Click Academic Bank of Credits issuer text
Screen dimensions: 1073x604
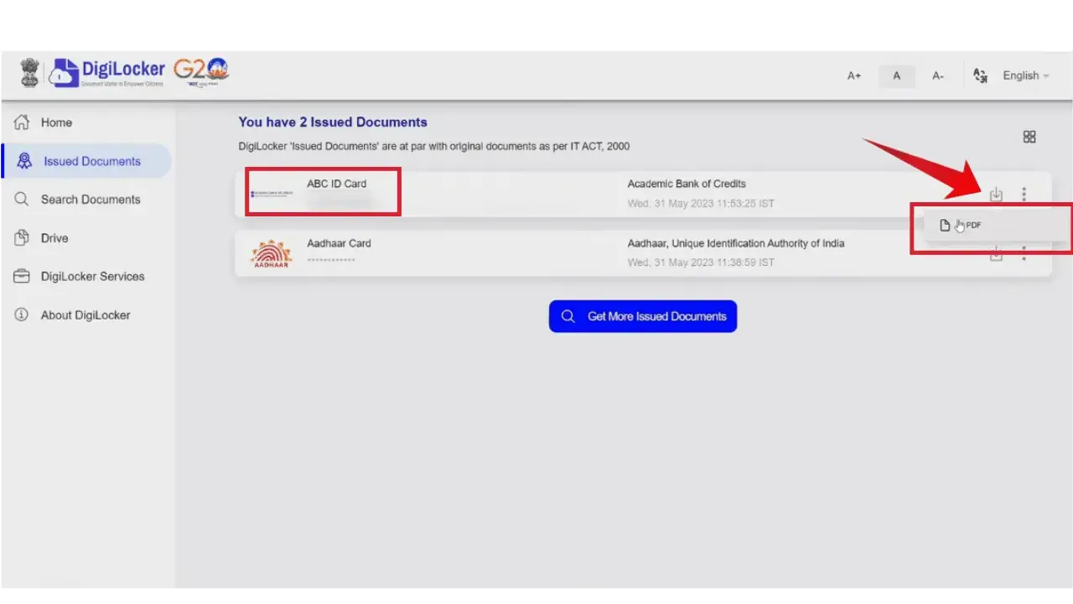pos(687,184)
